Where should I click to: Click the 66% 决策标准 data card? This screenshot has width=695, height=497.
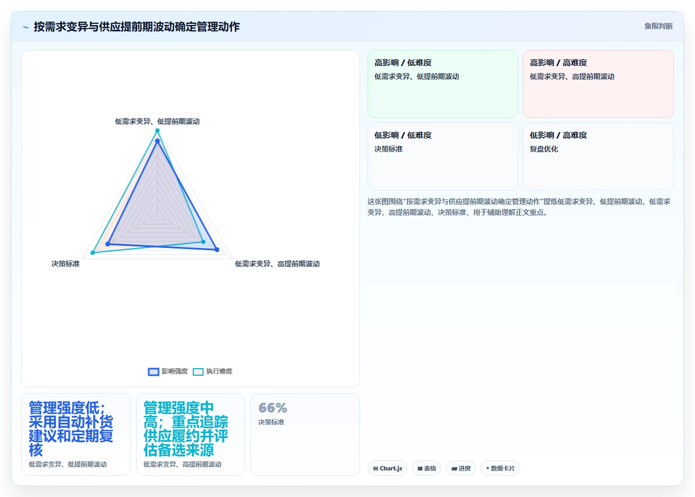305,434
